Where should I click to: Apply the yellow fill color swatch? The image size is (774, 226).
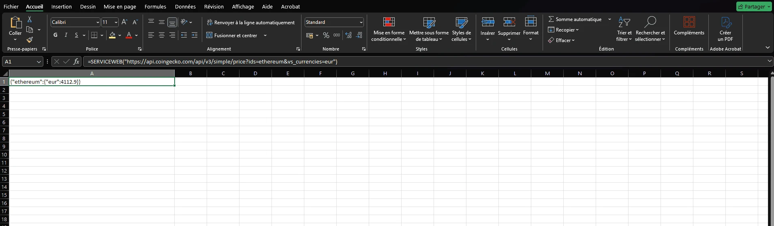click(112, 36)
